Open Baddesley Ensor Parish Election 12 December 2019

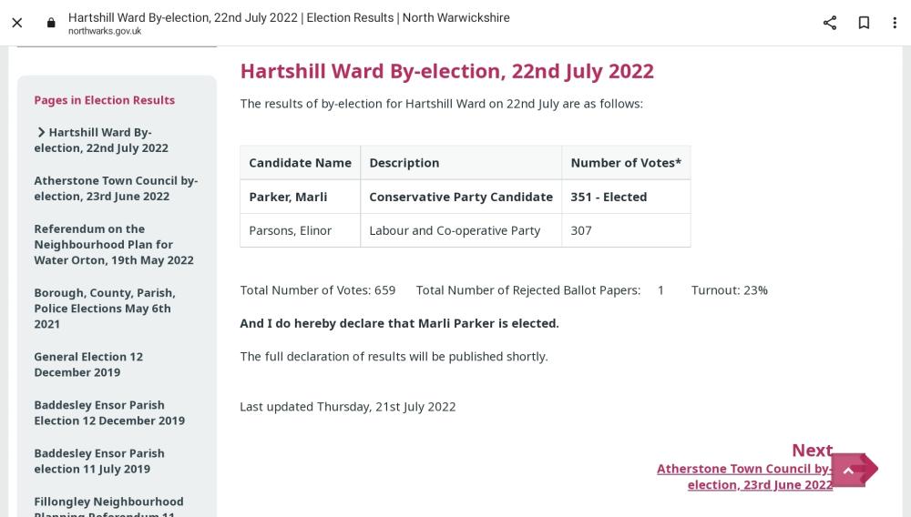point(109,412)
